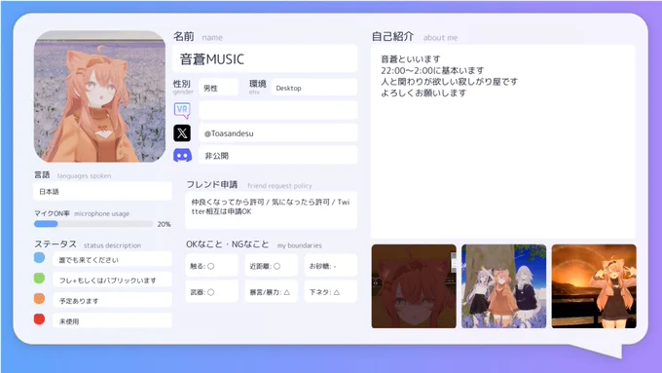Click the マイクON率 label
The image size is (662, 373).
(x=52, y=213)
